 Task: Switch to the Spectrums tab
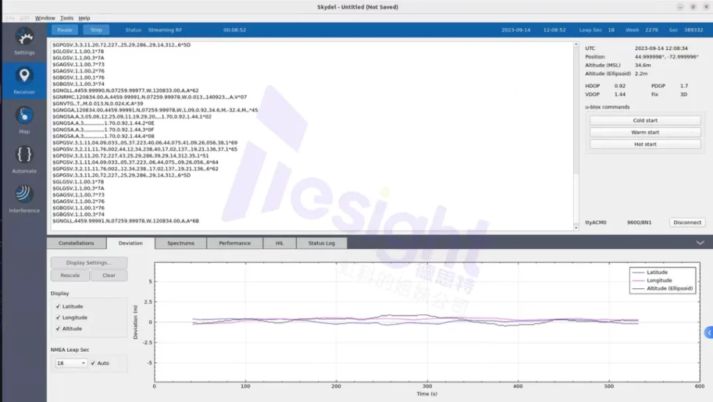[x=181, y=243]
